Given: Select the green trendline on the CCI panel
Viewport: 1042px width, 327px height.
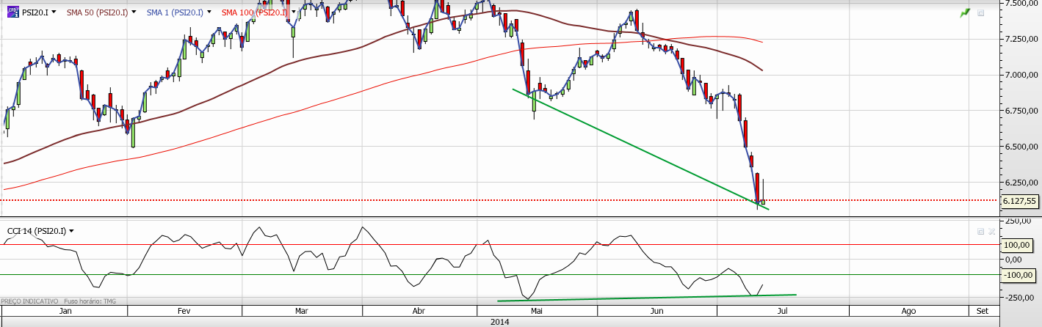Looking at the screenshot, I should click(x=646, y=298).
